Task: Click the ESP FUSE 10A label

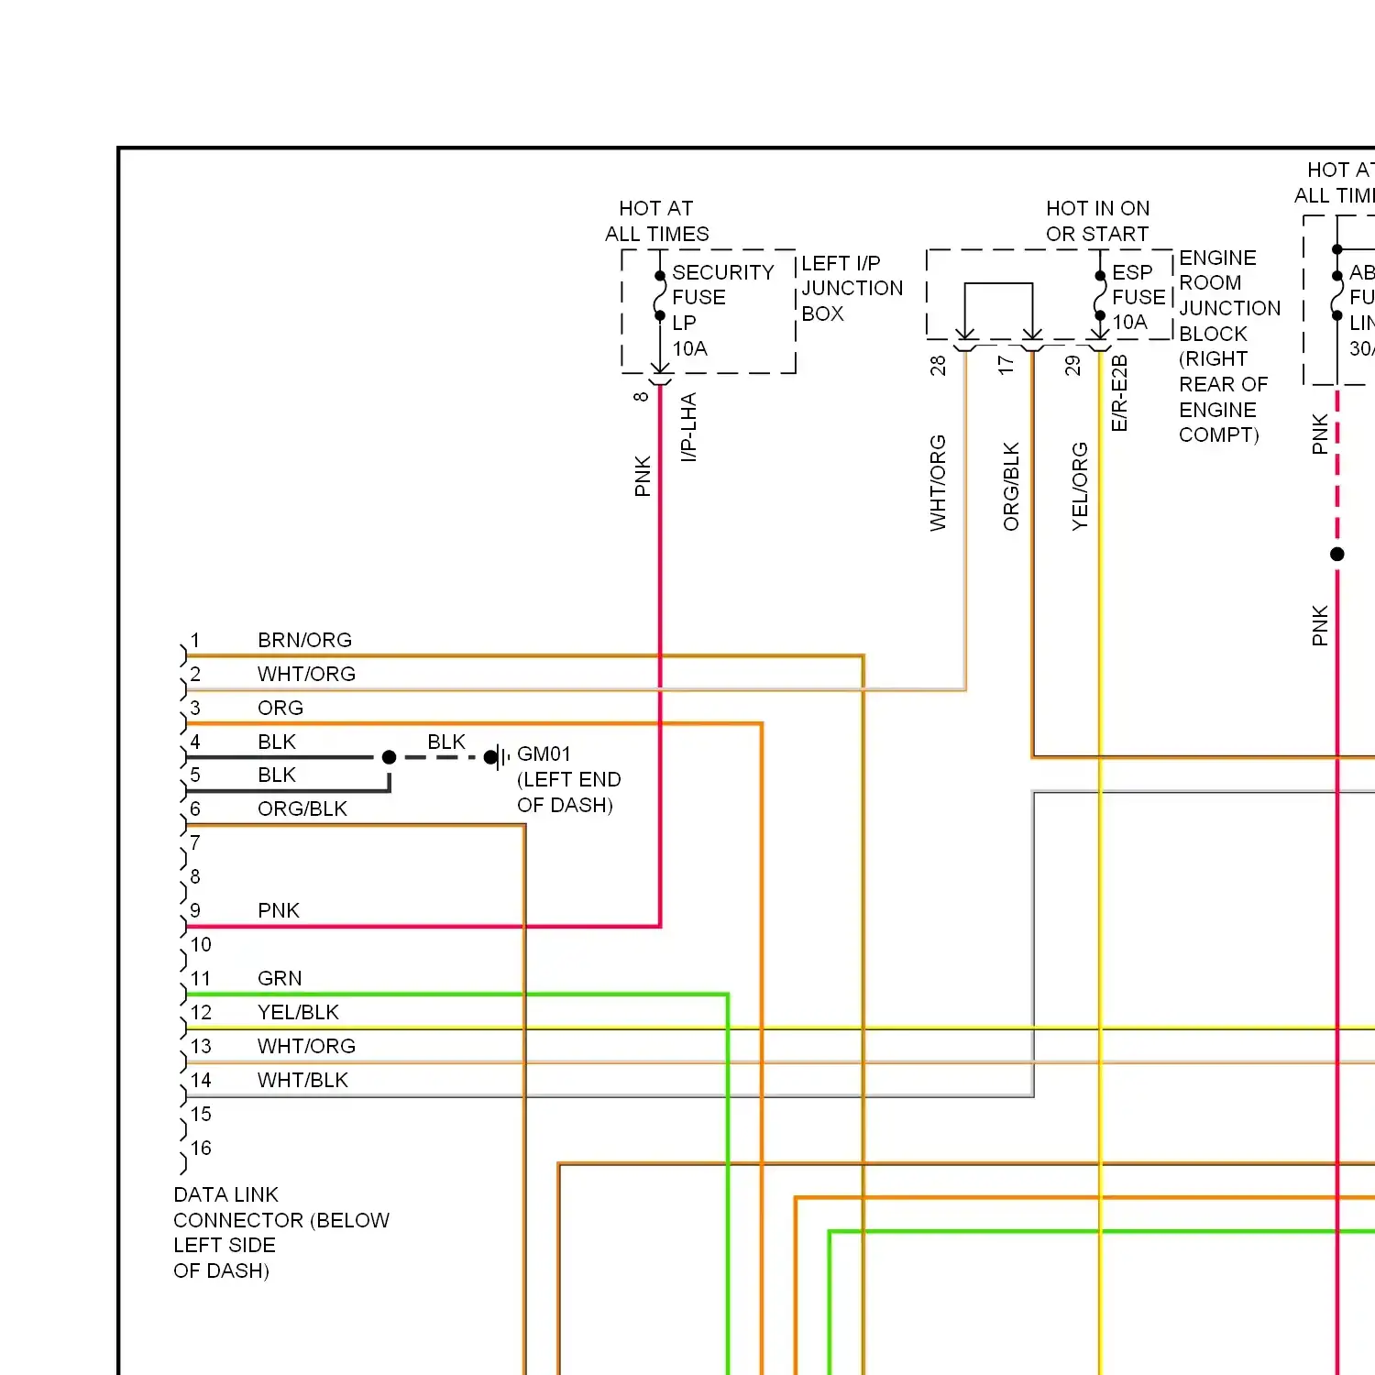Action: pyautogui.click(x=1138, y=297)
